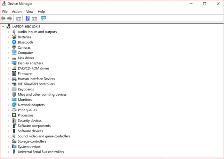Image resolution: width=224 pixels, height=159 pixels.
Task: Expand the Network adapters category chevron
Action: (x=8, y=105)
